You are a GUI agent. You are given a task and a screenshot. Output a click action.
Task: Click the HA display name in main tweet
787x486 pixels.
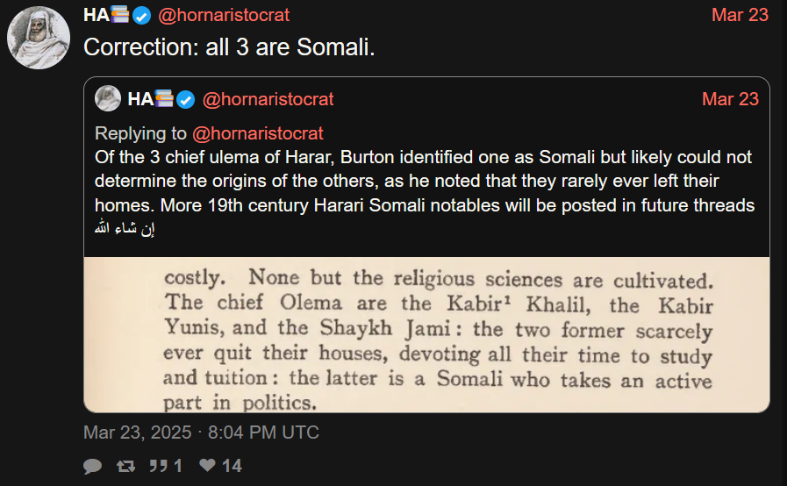pyautogui.click(x=95, y=16)
